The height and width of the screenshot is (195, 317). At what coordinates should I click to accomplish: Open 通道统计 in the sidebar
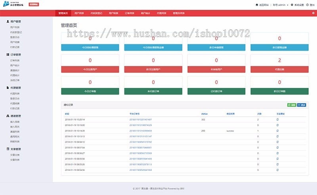(15, 70)
